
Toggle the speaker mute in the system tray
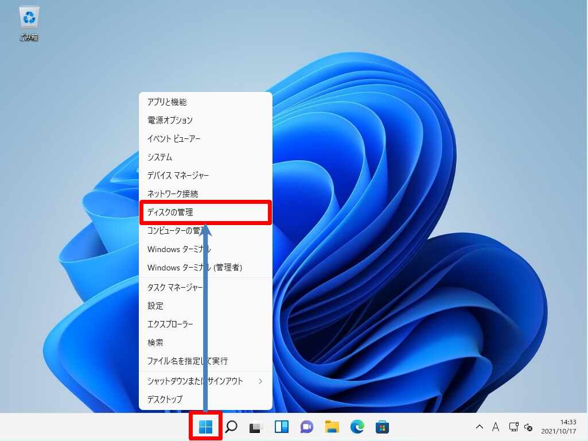pos(529,427)
